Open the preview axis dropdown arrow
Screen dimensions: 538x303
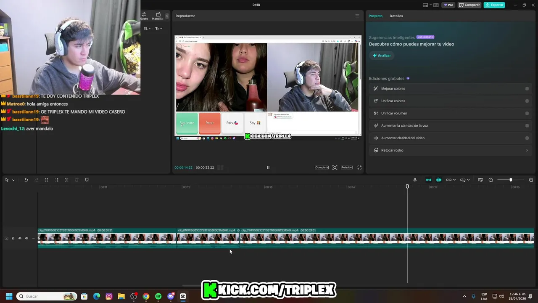click(x=468, y=180)
